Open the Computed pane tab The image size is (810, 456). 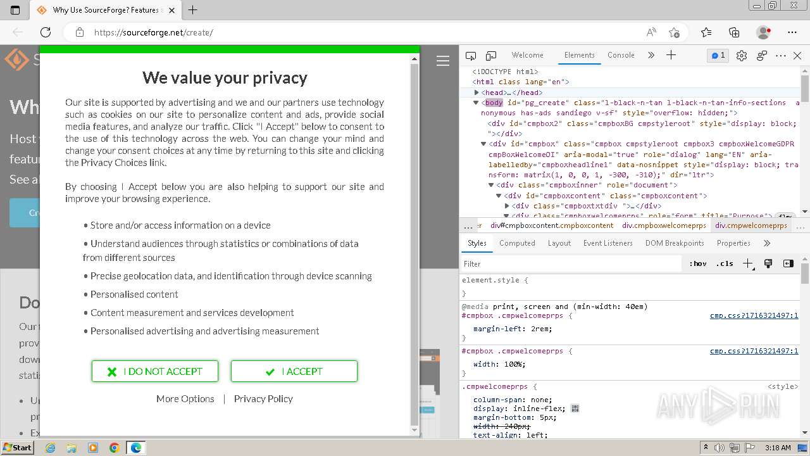[x=517, y=243]
